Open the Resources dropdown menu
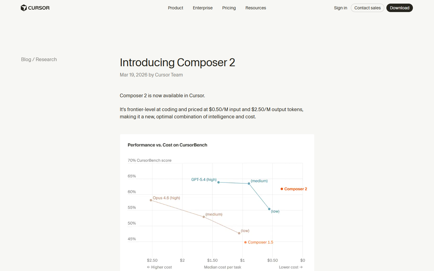 click(256, 8)
